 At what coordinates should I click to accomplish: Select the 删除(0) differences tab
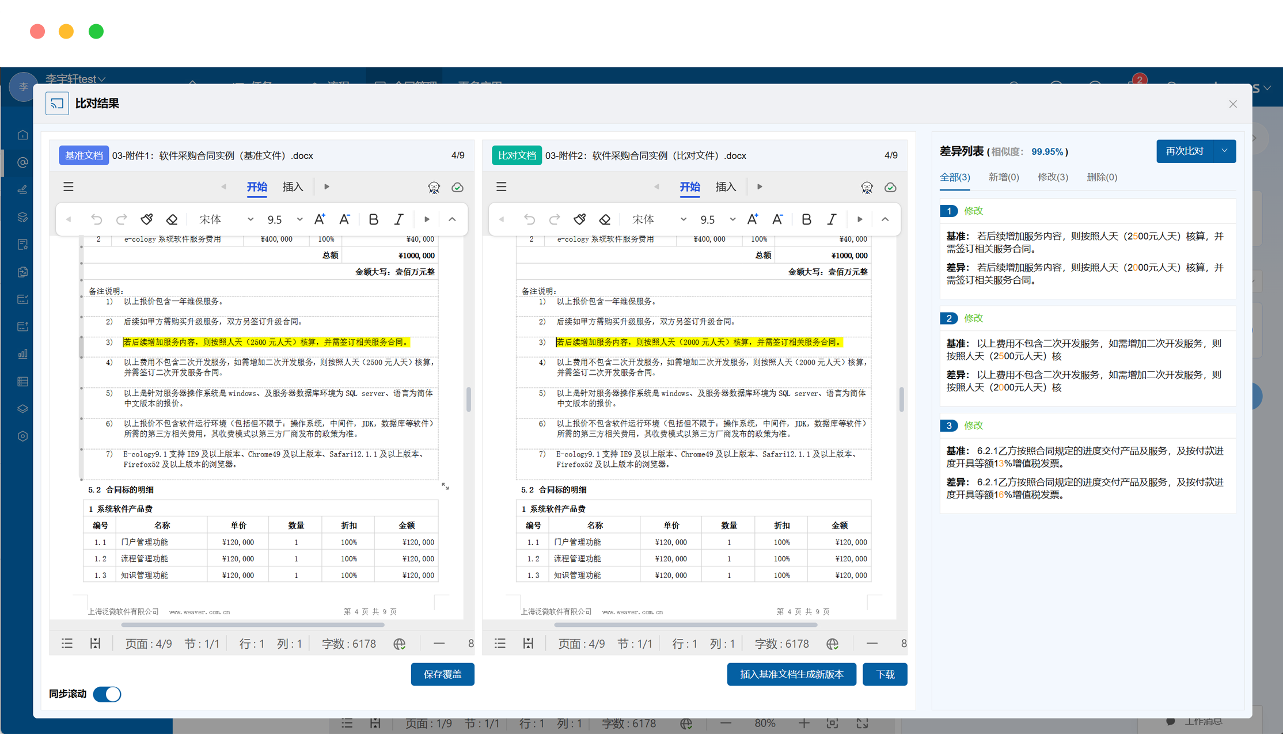(1102, 177)
